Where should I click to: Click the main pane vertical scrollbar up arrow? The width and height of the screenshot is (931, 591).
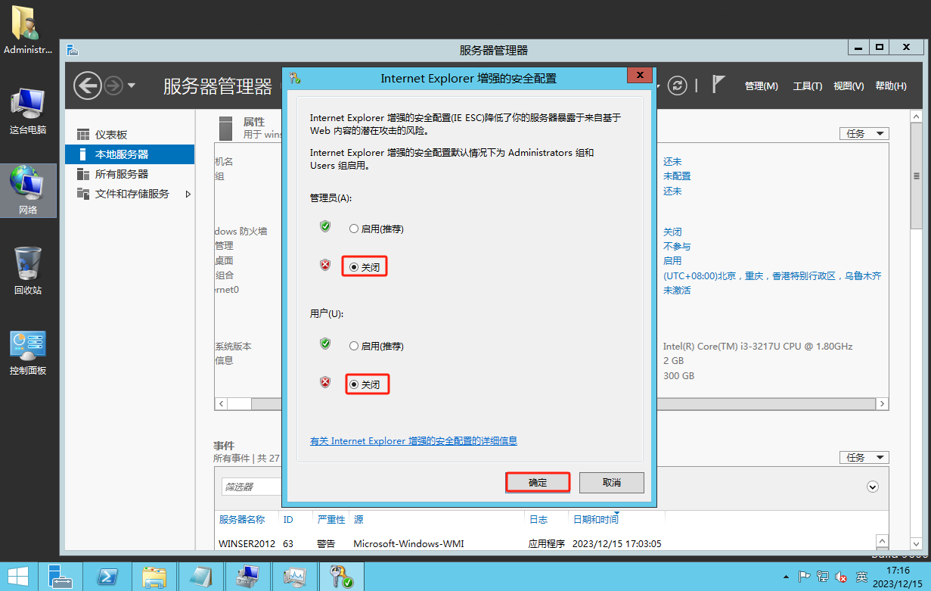[915, 116]
